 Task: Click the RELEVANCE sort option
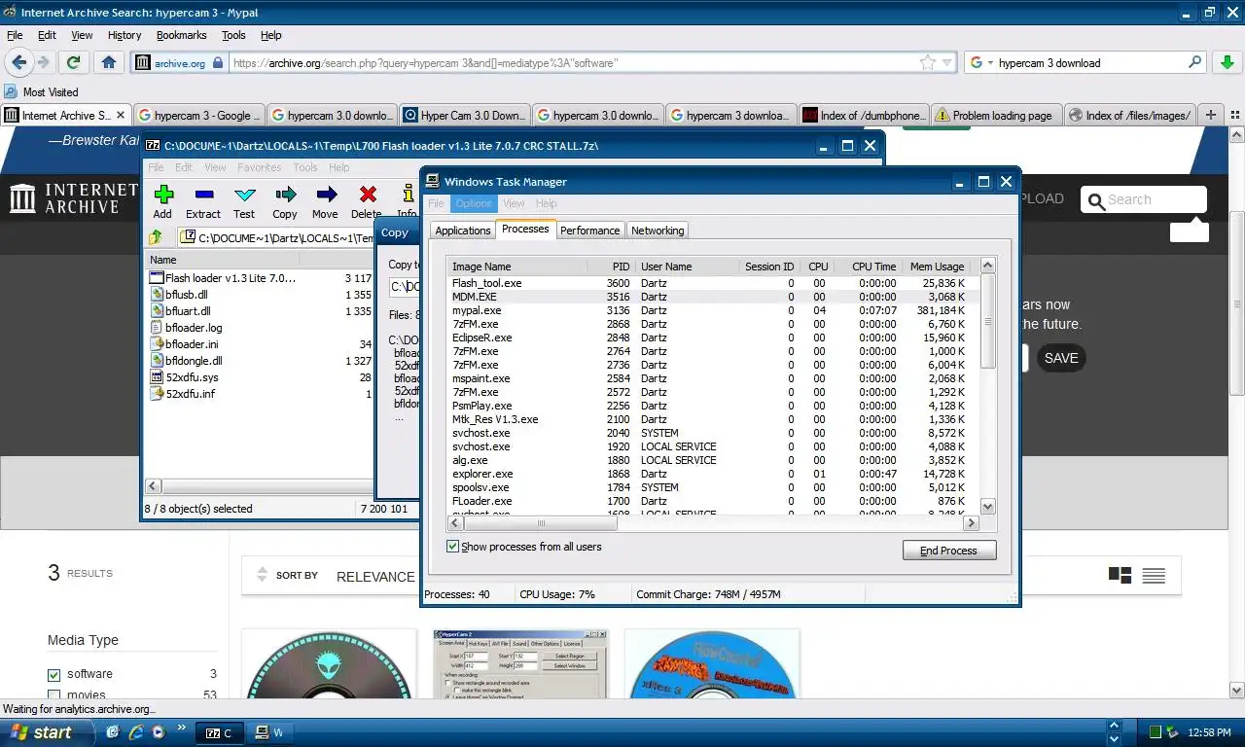click(x=375, y=577)
